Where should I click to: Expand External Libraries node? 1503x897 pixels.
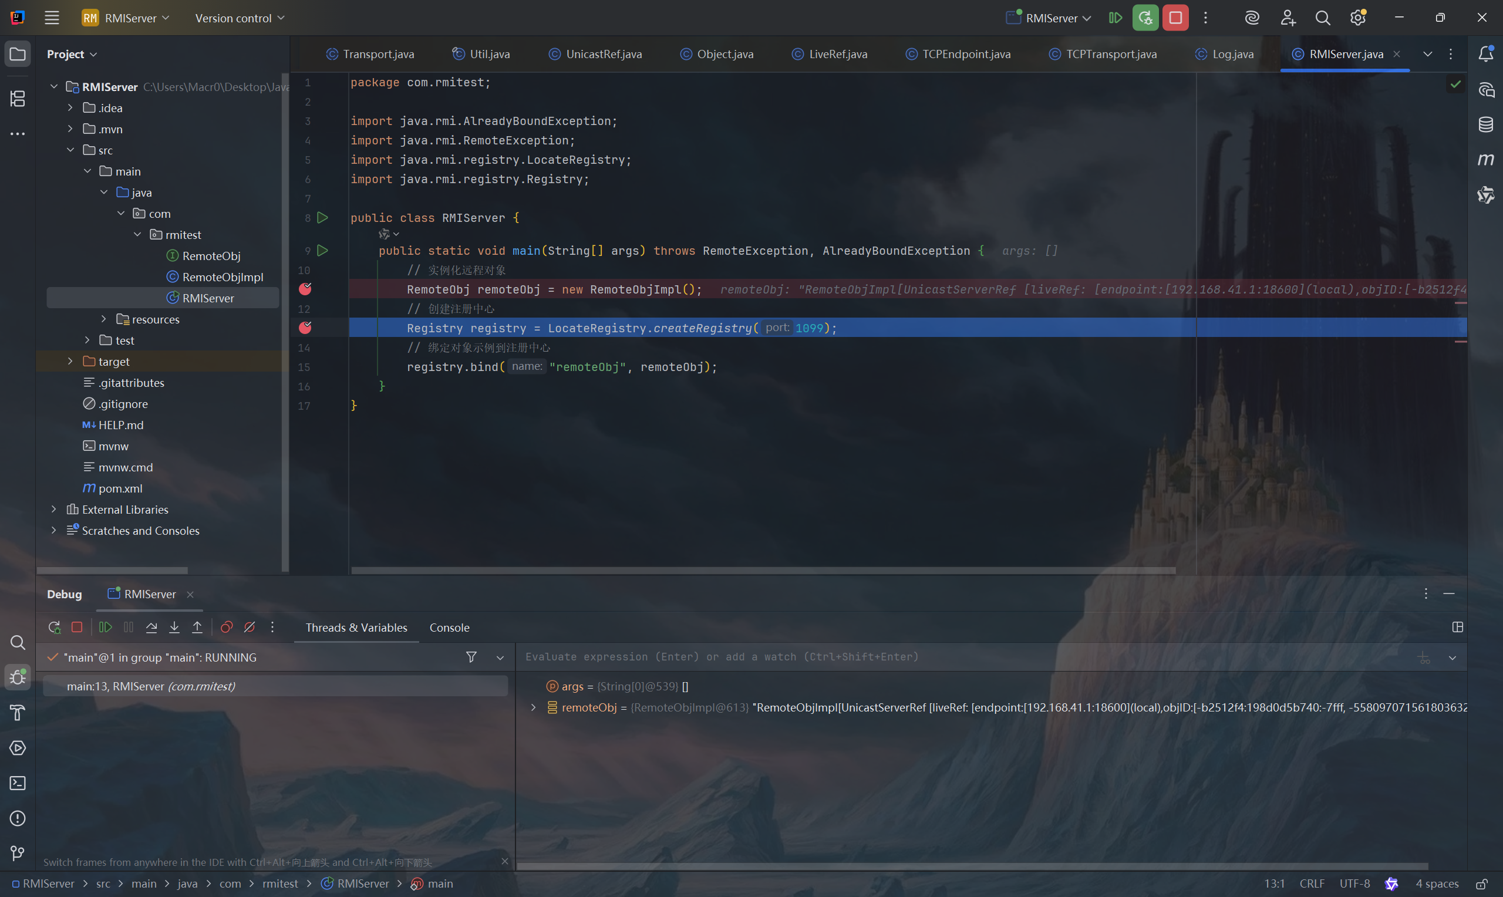tap(54, 509)
